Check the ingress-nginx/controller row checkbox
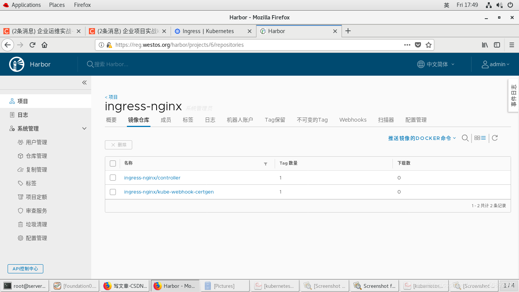Image resolution: width=519 pixels, height=292 pixels. (112, 178)
